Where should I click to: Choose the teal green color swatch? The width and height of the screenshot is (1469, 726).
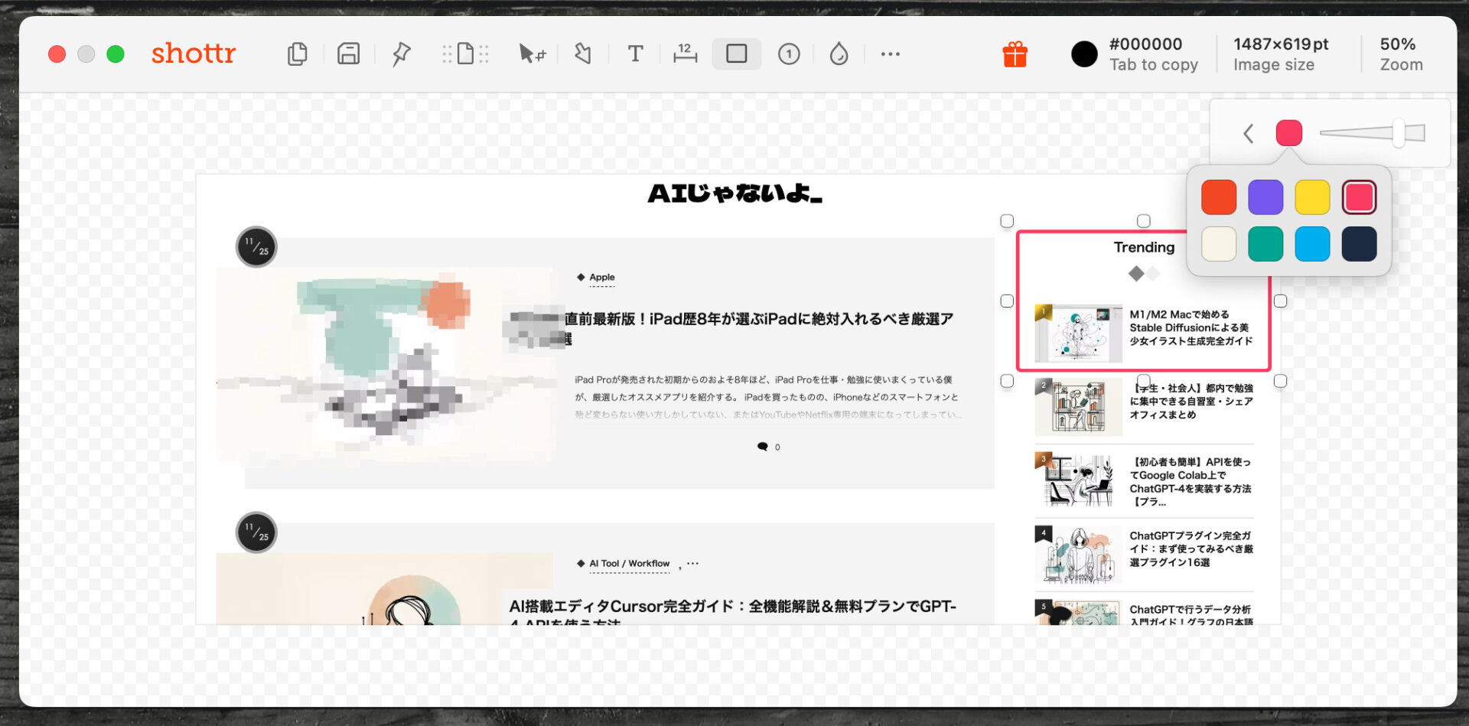(x=1265, y=245)
